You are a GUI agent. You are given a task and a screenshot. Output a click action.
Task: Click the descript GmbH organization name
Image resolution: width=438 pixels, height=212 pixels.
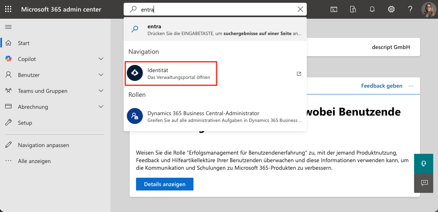(x=391, y=47)
